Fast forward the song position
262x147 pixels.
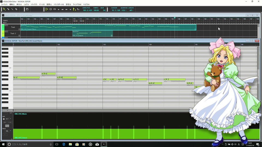click(67, 9)
